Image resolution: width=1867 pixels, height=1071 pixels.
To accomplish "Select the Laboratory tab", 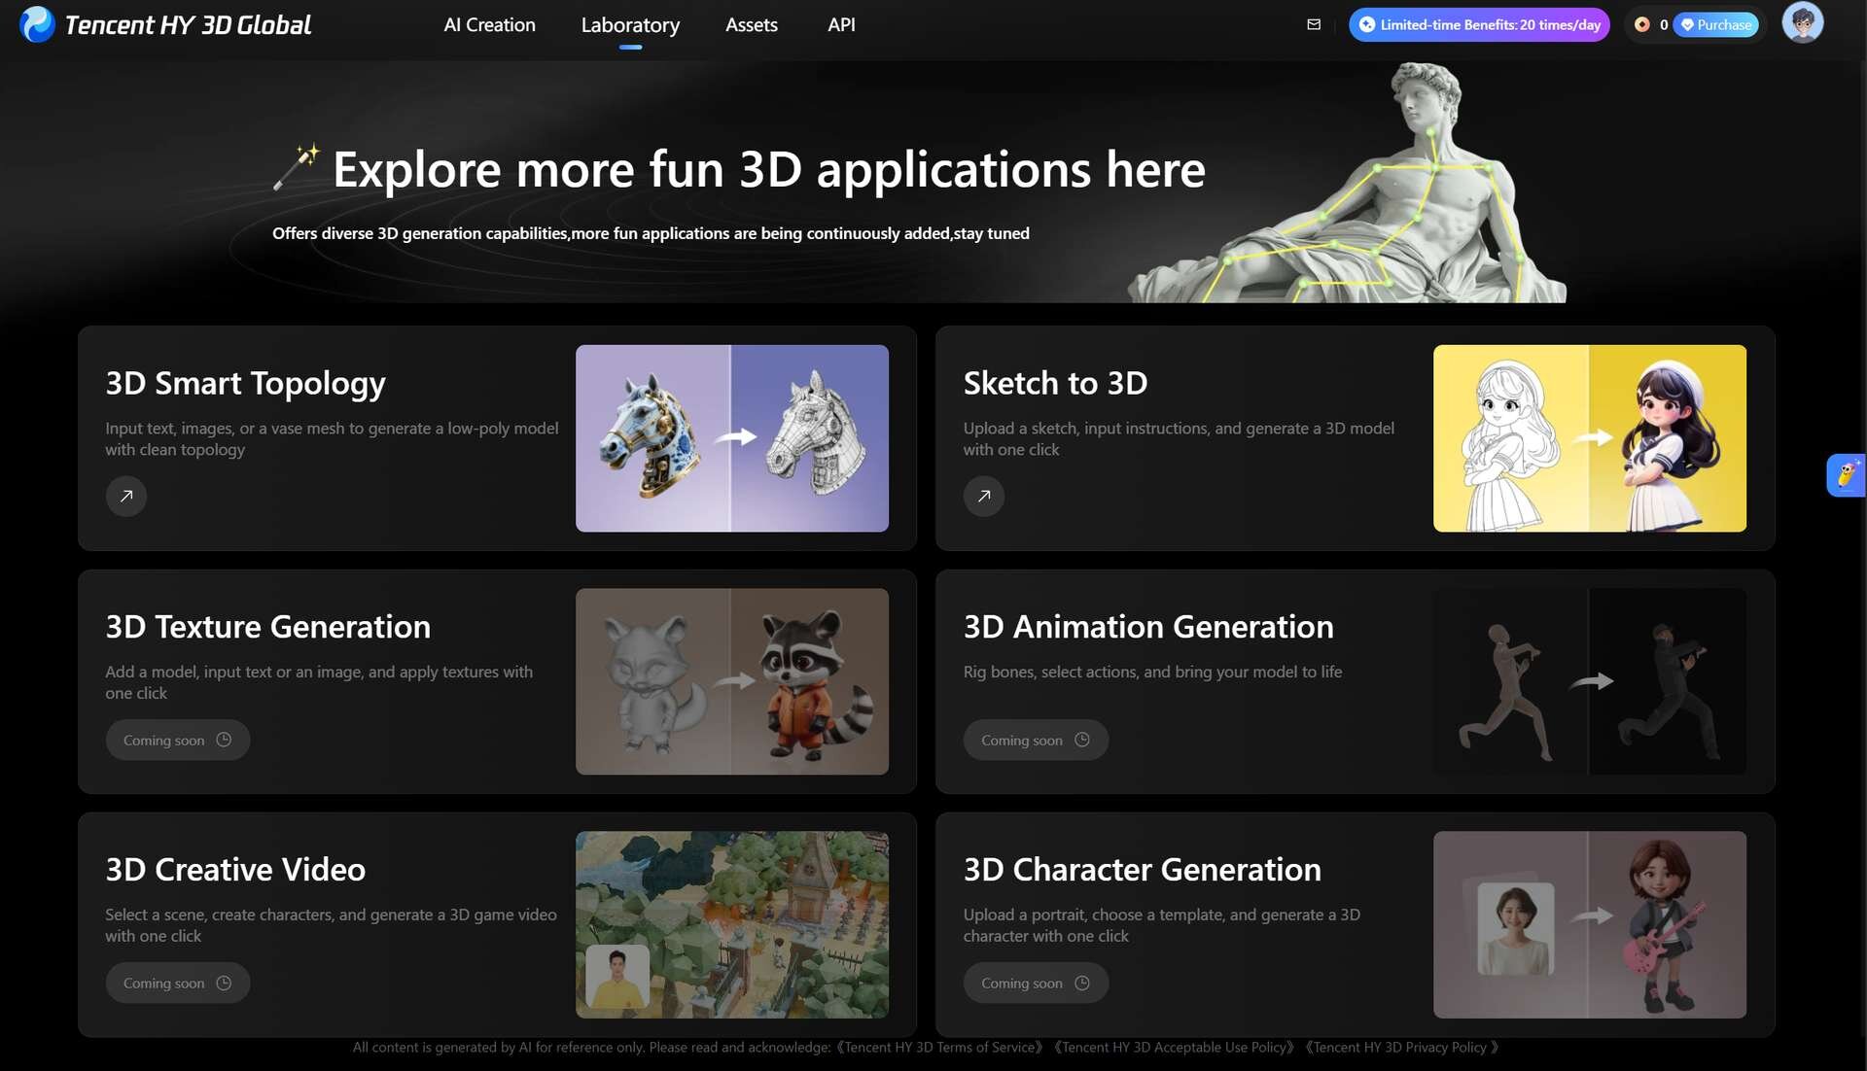I will point(630,25).
